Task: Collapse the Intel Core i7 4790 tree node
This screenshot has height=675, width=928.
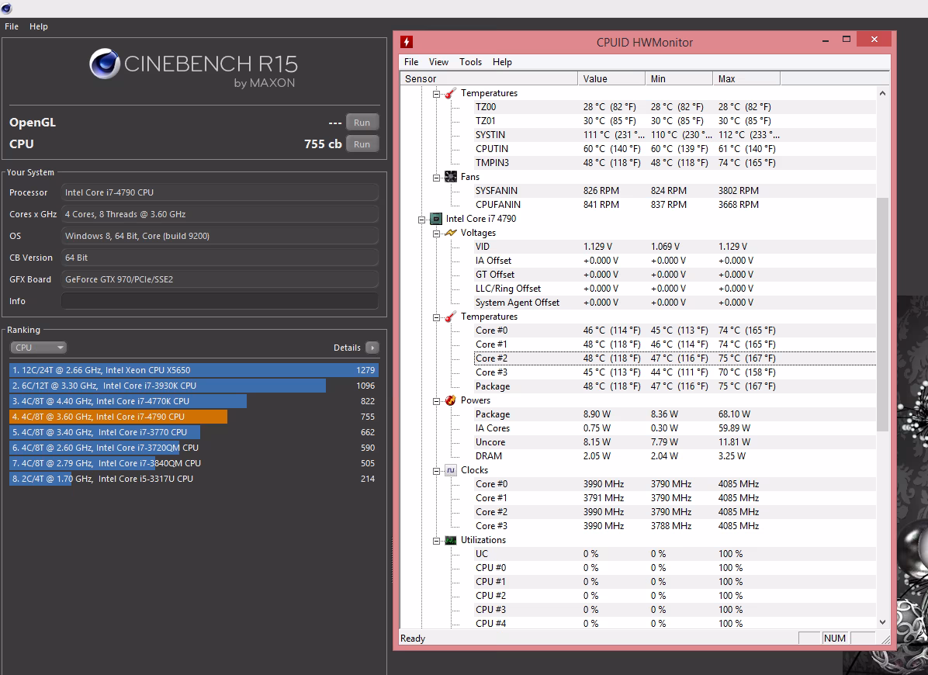Action: point(421,220)
